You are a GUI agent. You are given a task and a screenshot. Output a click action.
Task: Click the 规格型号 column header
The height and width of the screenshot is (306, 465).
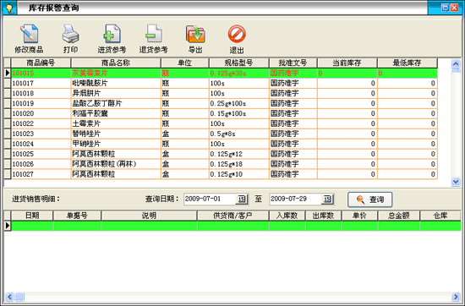(x=238, y=63)
